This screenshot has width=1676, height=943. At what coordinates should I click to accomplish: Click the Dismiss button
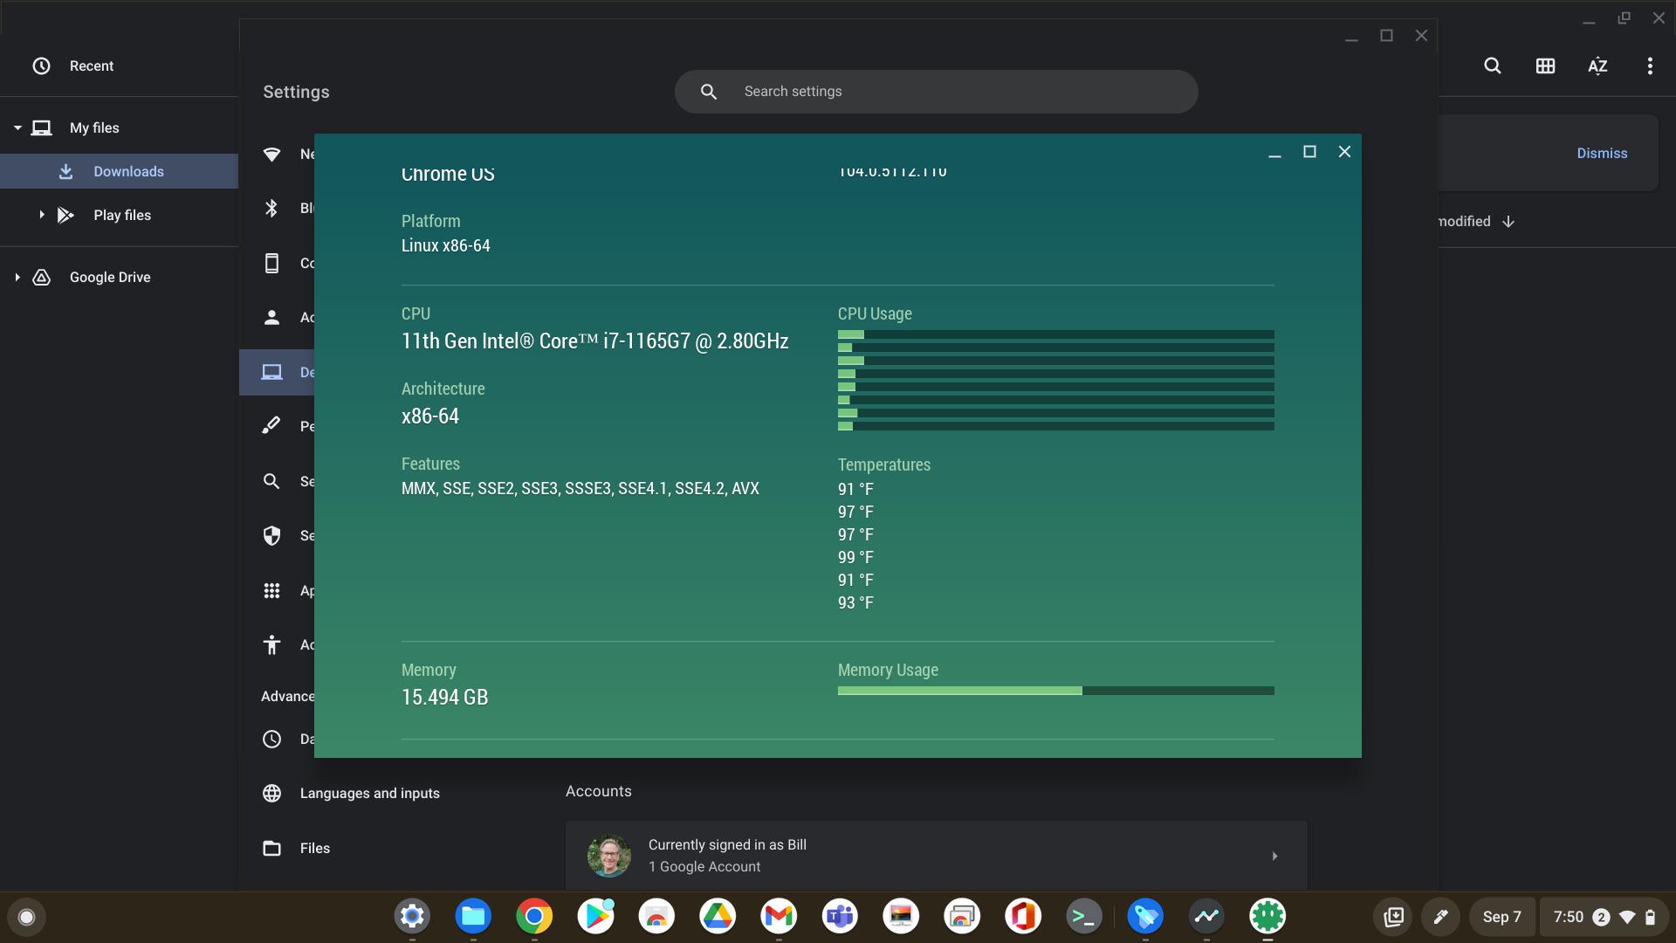pyautogui.click(x=1602, y=153)
